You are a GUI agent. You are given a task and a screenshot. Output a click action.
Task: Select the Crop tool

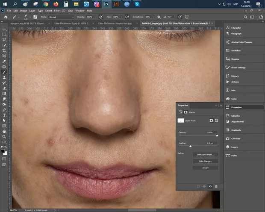click(x=4, y=50)
